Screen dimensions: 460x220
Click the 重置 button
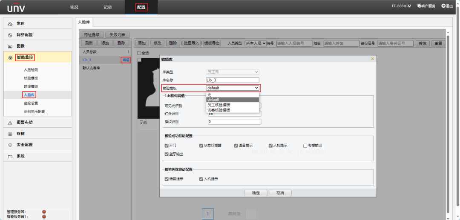click(438, 43)
